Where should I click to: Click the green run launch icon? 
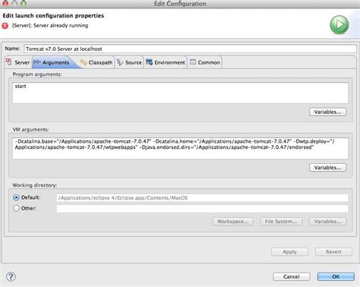coord(339,25)
